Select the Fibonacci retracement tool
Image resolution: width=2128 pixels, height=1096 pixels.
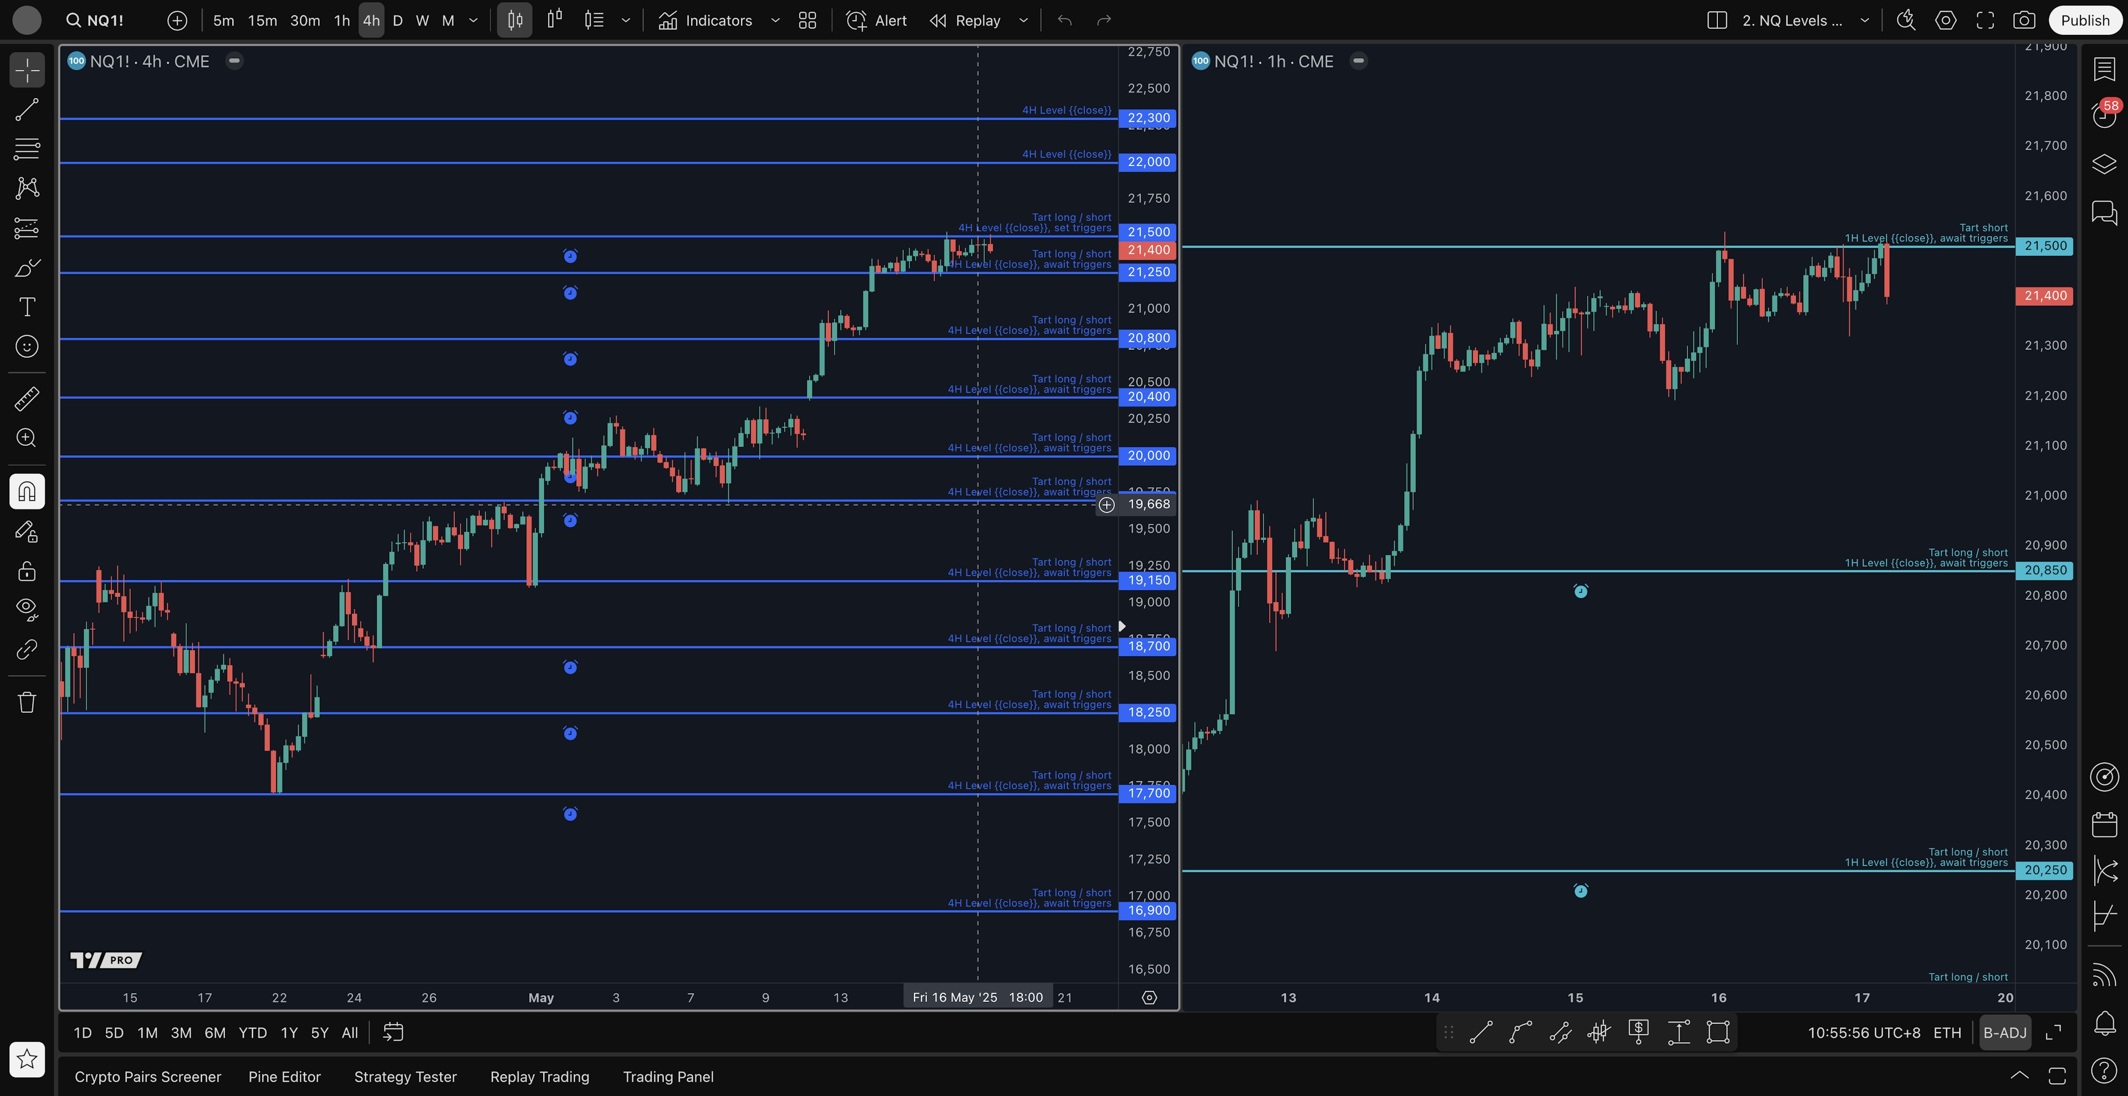tap(27, 150)
